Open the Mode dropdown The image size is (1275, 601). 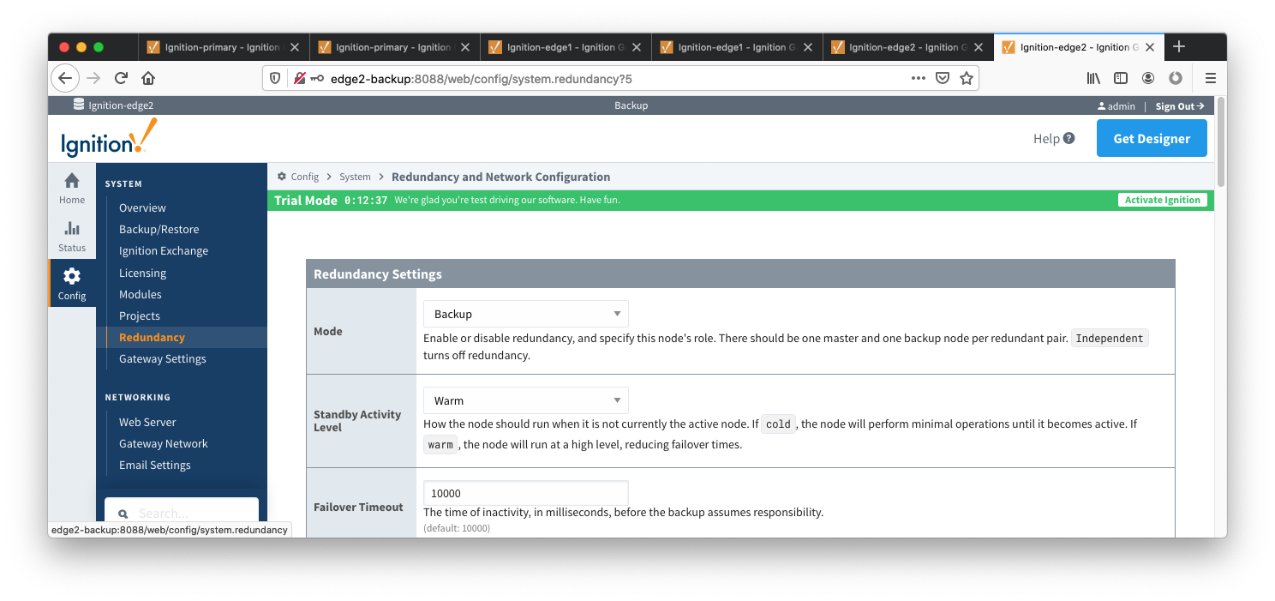(526, 314)
